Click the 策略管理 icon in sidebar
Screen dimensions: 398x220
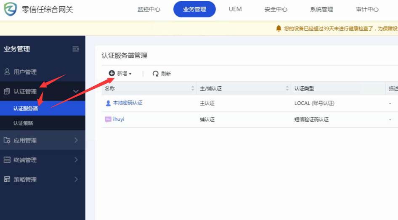pos(7,180)
